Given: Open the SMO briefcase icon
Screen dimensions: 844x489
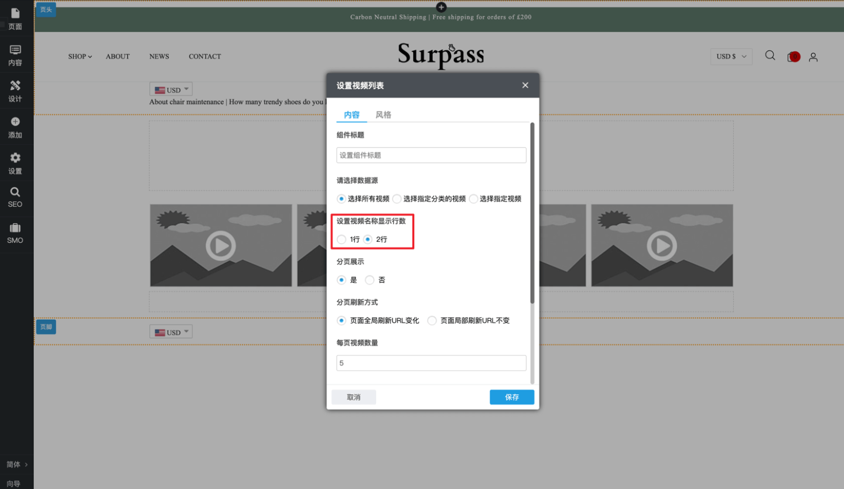Looking at the screenshot, I should 15,233.
